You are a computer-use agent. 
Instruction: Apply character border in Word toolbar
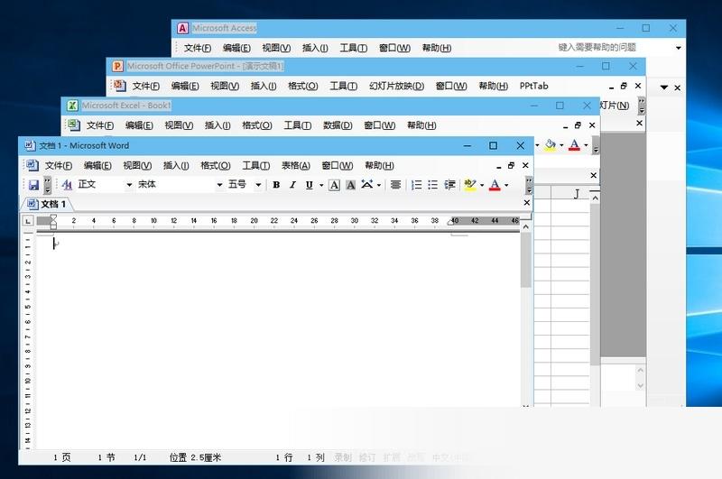click(x=335, y=185)
